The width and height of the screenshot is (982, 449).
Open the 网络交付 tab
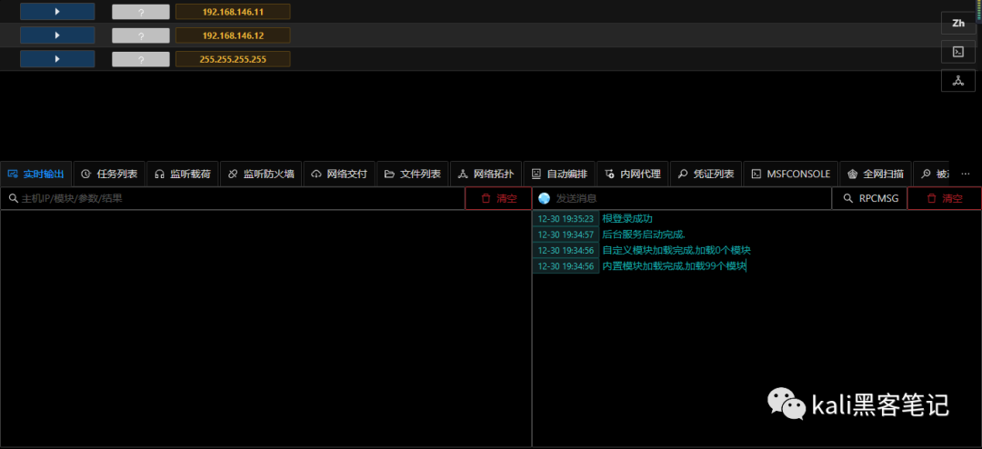(x=339, y=175)
